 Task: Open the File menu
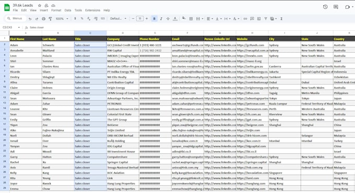15,10
